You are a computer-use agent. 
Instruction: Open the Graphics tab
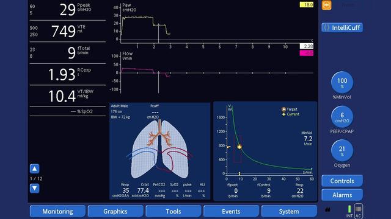[x=115, y=211]
